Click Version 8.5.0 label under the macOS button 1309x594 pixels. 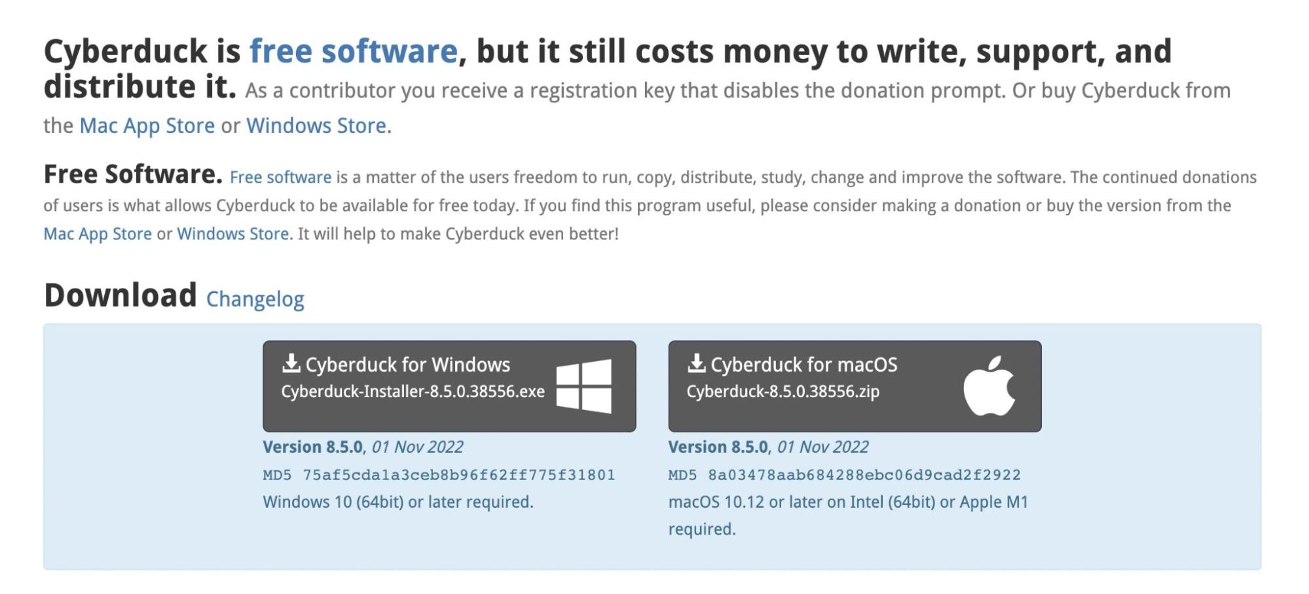click(718, 447)
